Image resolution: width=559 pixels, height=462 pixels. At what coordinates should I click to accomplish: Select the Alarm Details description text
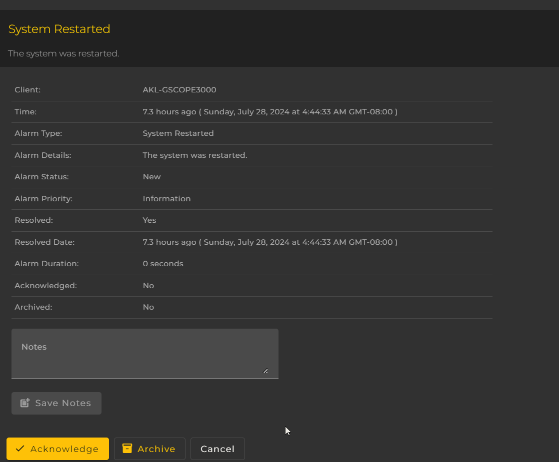(x=195, y=155)
